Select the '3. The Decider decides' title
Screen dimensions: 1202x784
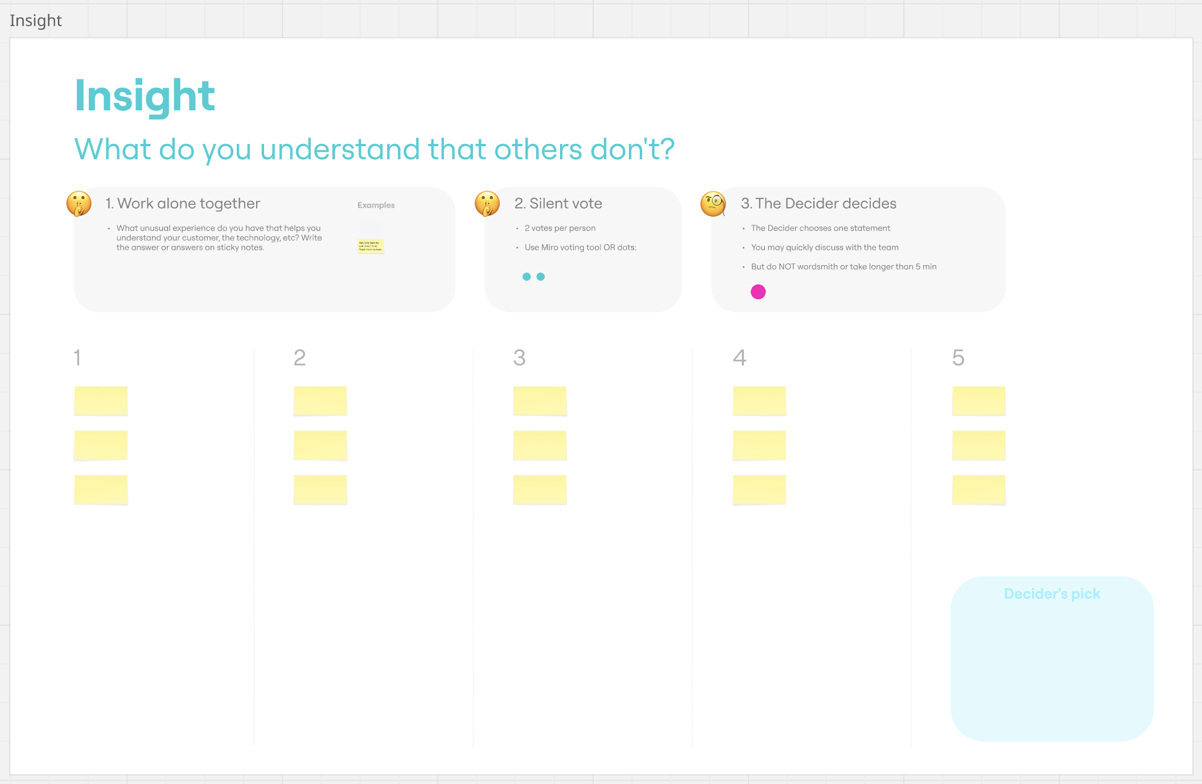pyautogui.click(x=818, y=204)
